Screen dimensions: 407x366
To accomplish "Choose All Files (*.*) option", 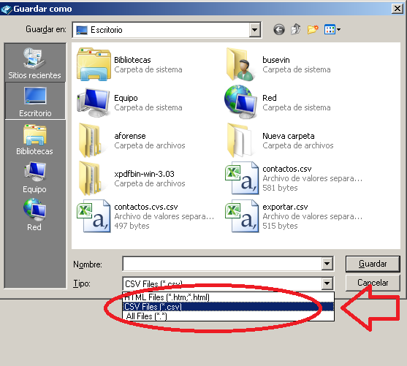I will [228, 316].
